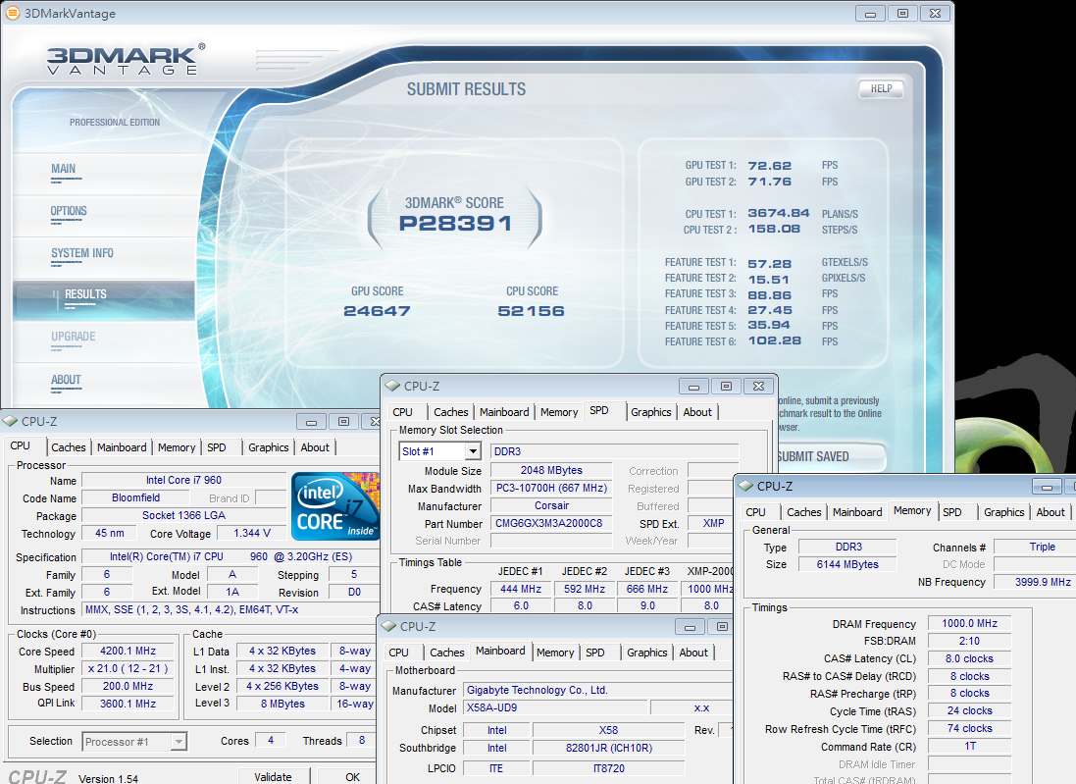Open the Slot #1 memory slot dropdown
Viewport: 1076px width, 784px height.
[x=472, y=451]
